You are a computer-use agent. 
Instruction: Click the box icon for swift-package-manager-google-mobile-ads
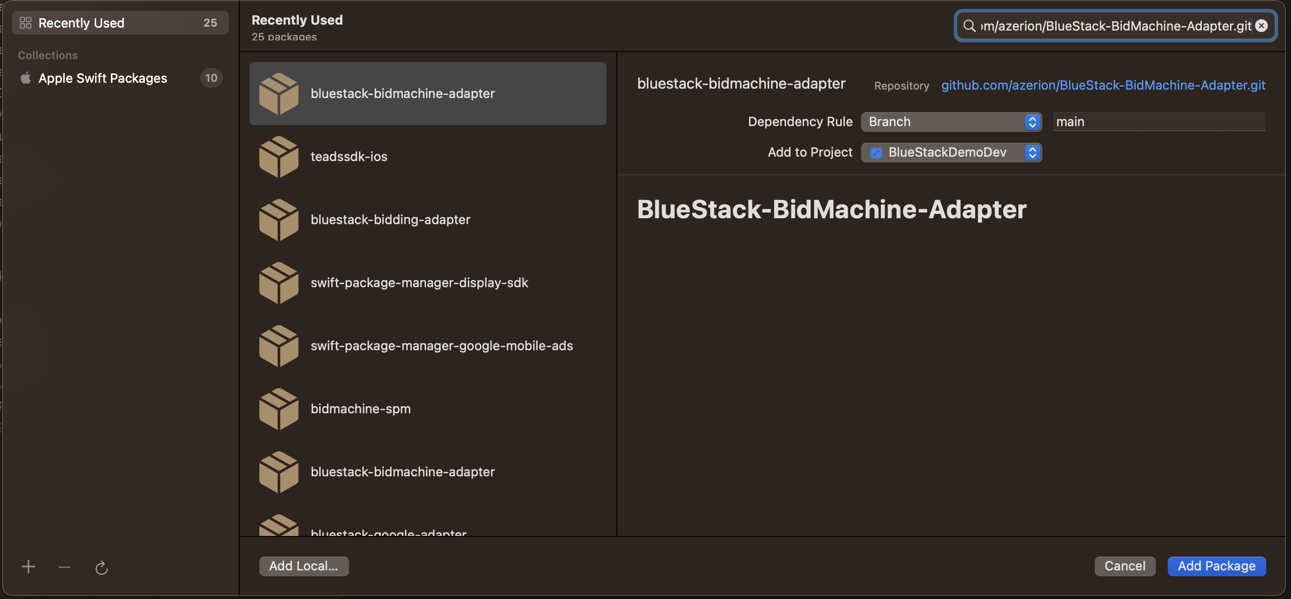pos(279,346)
